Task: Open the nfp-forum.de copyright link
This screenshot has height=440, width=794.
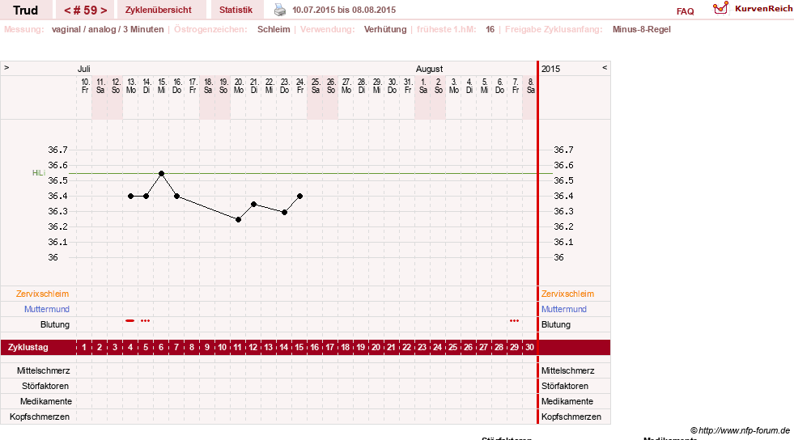Action: coord(740,430)
